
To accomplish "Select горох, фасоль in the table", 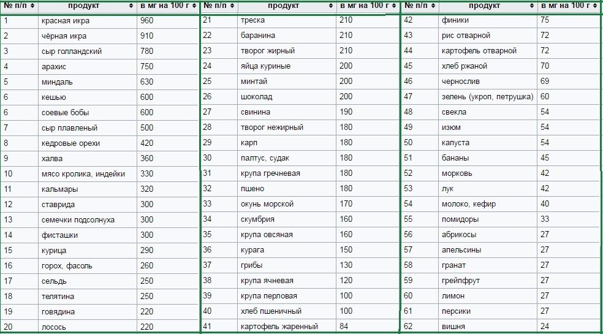I will (88, 266).
